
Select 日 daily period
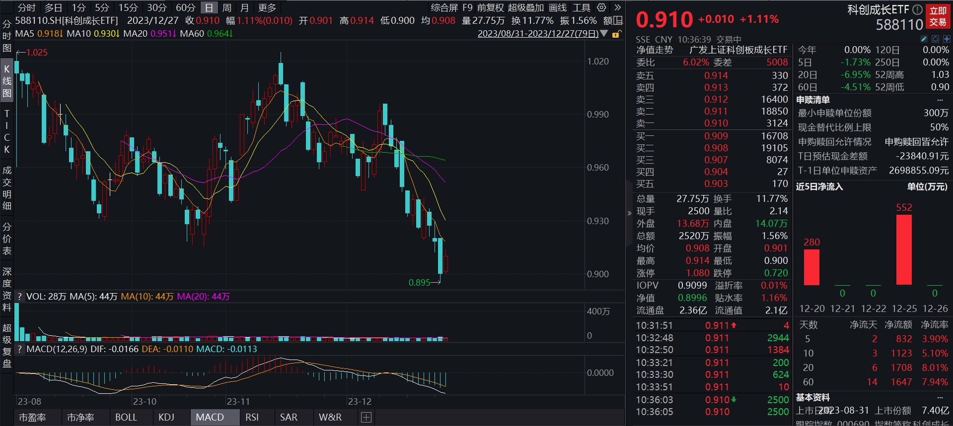point(209,7)
